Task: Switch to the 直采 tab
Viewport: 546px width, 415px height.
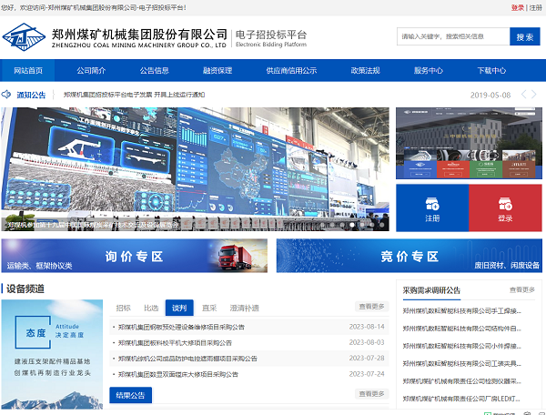Action: (x=209, y=308)
